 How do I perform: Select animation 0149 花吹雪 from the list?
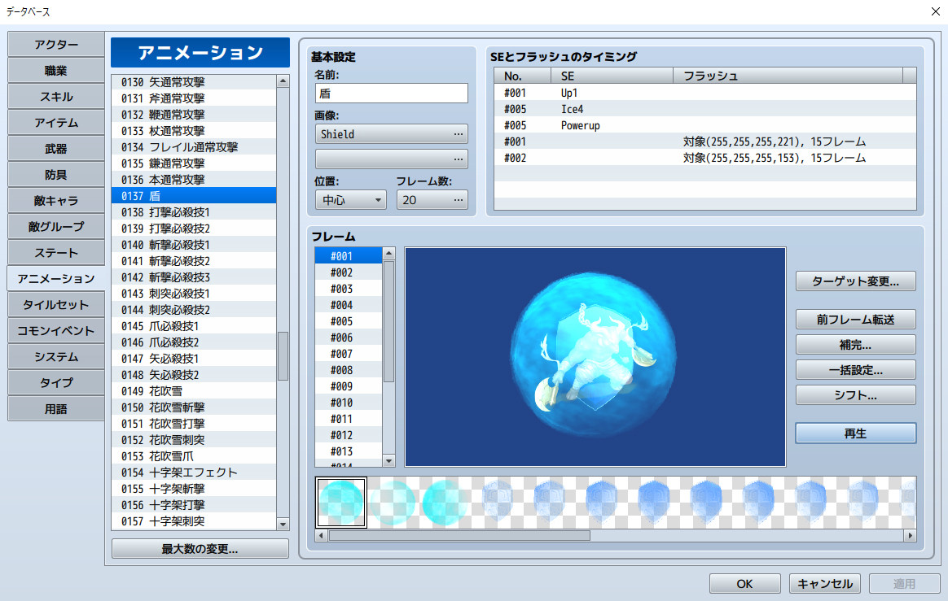[163, 390]
